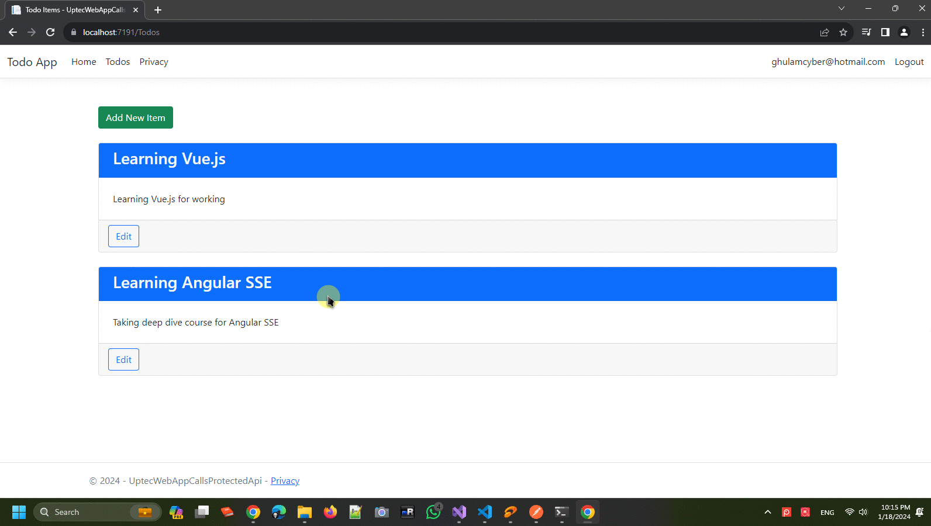This screenshot has height=526, width=931.
Task: Open the browser side panel icon
Action: tap(885, 32)
